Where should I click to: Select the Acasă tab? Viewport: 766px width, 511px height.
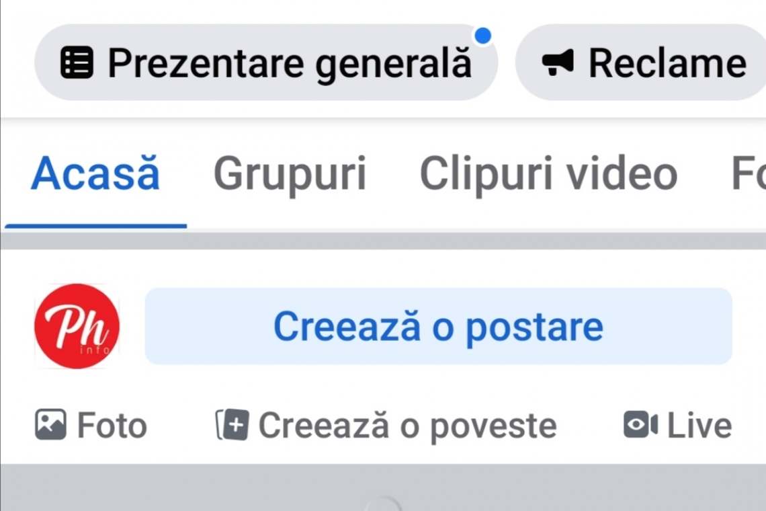95,173
